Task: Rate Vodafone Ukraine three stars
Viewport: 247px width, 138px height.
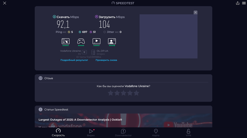Action: point(123,93)
